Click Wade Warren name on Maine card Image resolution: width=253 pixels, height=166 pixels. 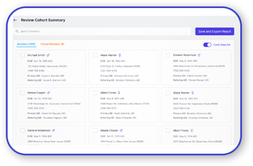[x=181, y=93]
